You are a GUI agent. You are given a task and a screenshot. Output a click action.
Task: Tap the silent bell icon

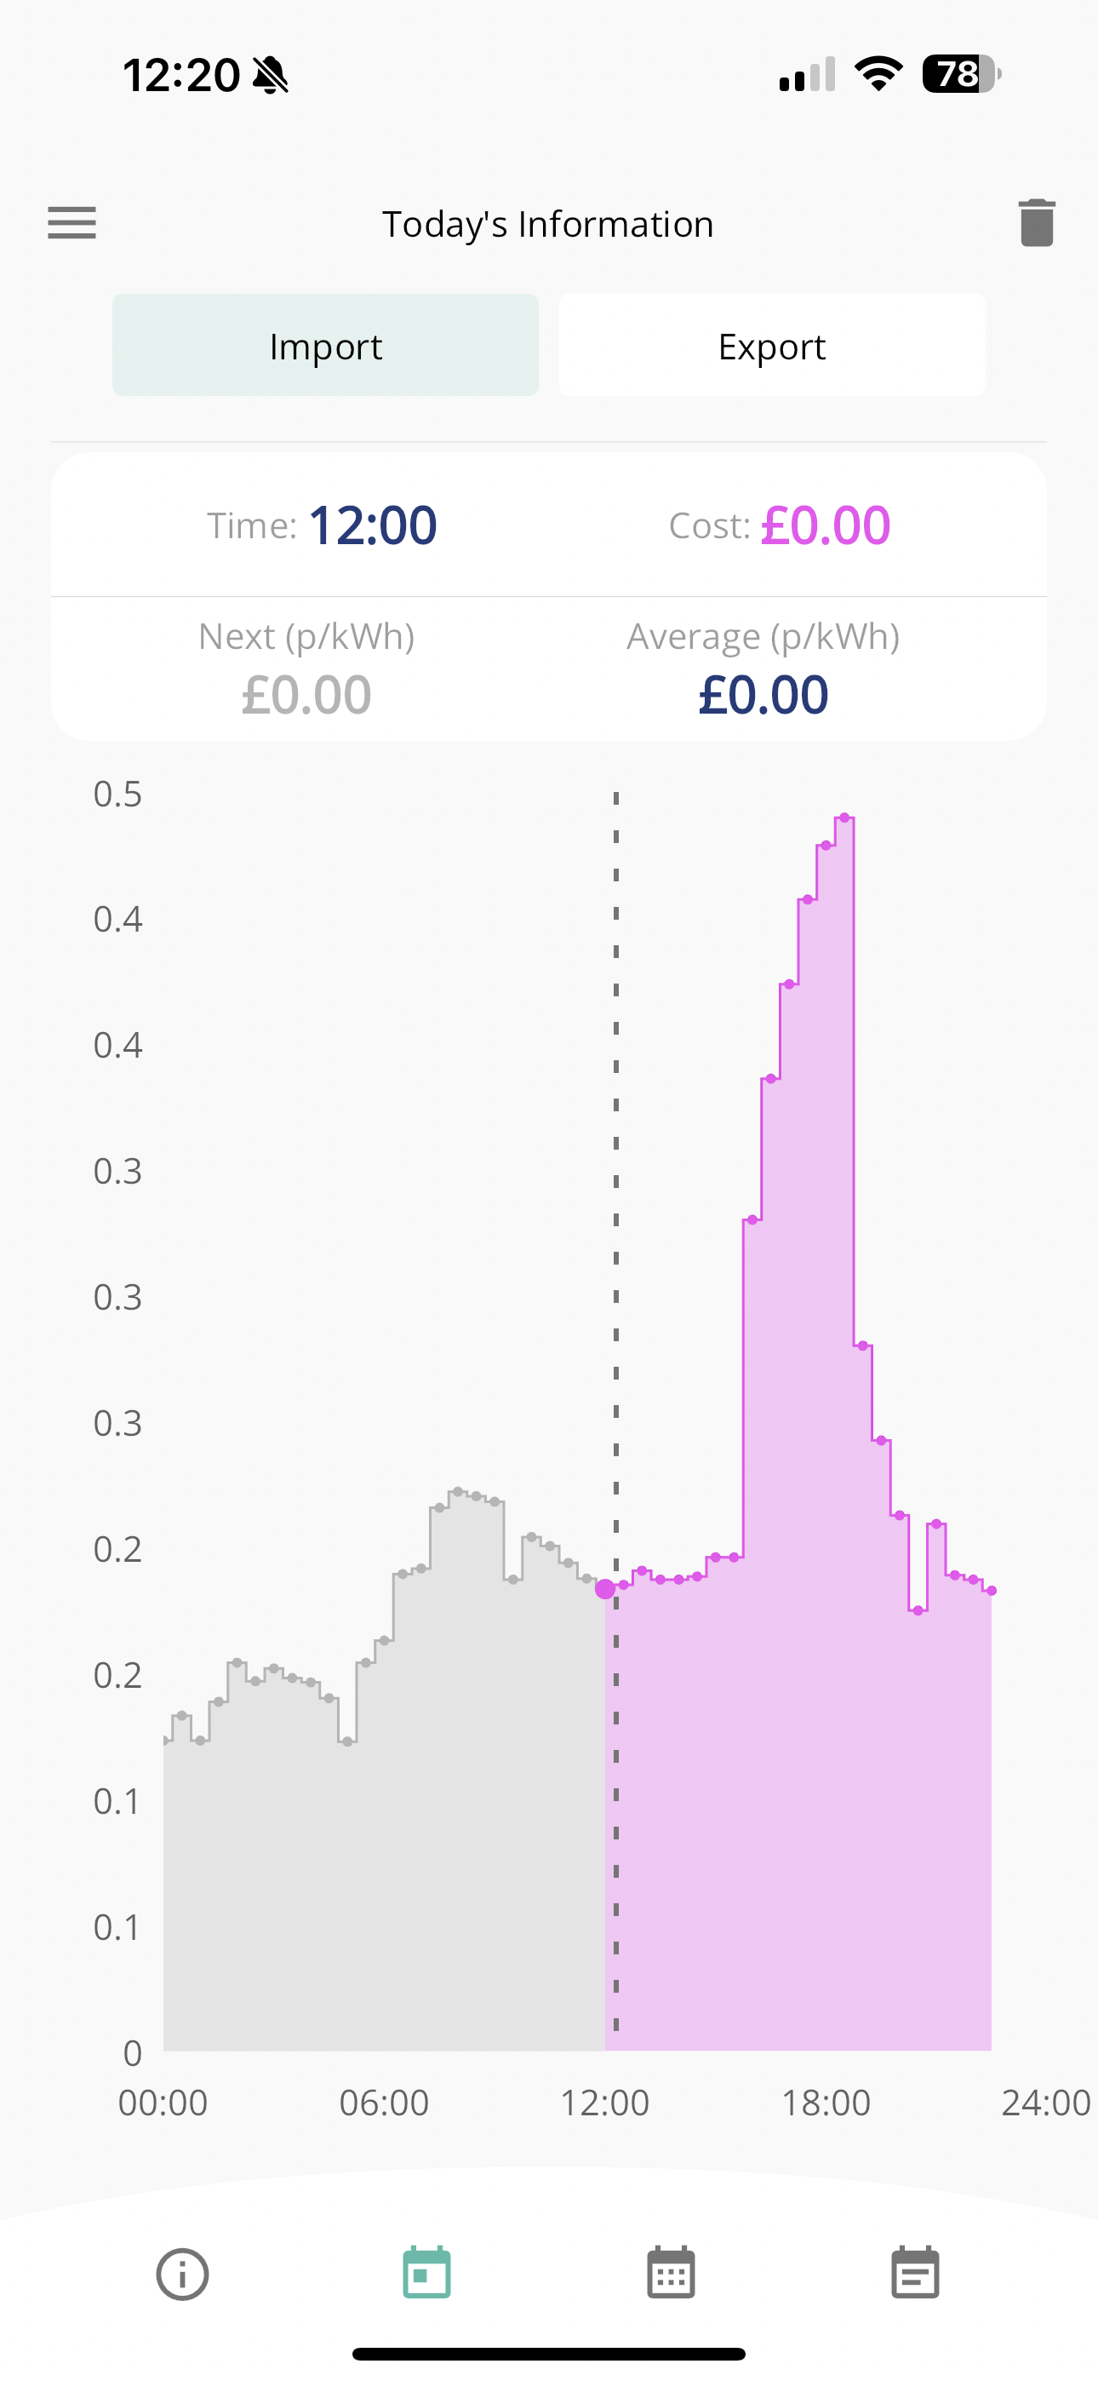271,75
